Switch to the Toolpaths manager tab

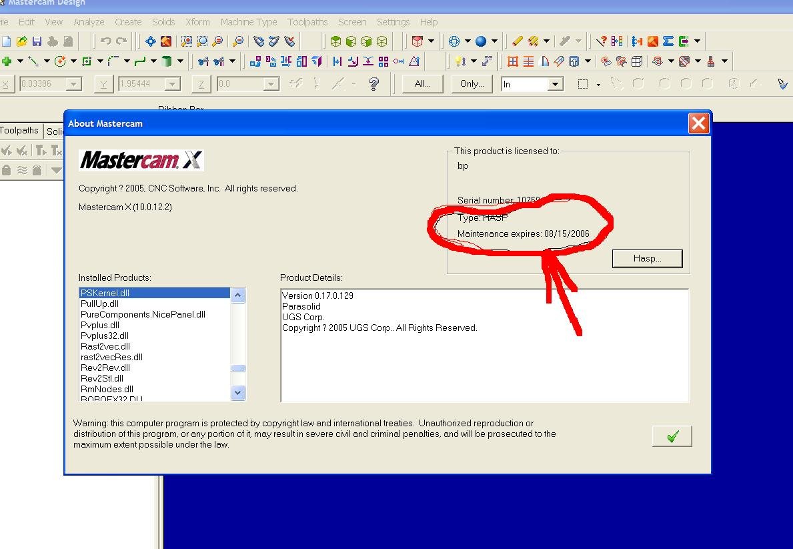pos(19,131)
